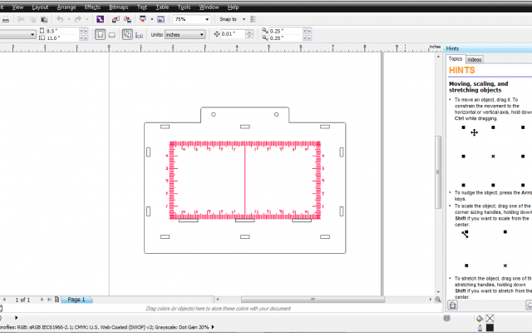Open the Text menu
532x333 pixels.
(142, 7)
